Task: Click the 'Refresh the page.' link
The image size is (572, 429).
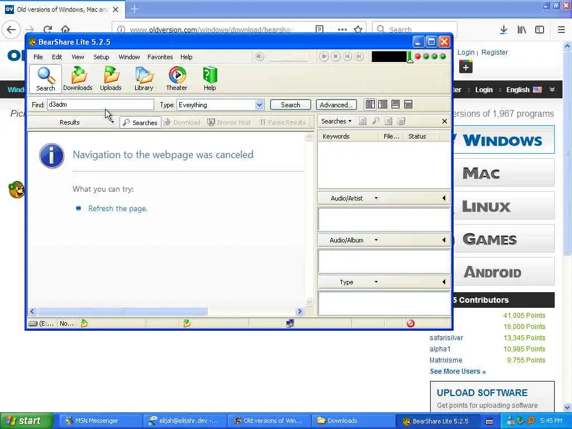Action: point(117,209)
